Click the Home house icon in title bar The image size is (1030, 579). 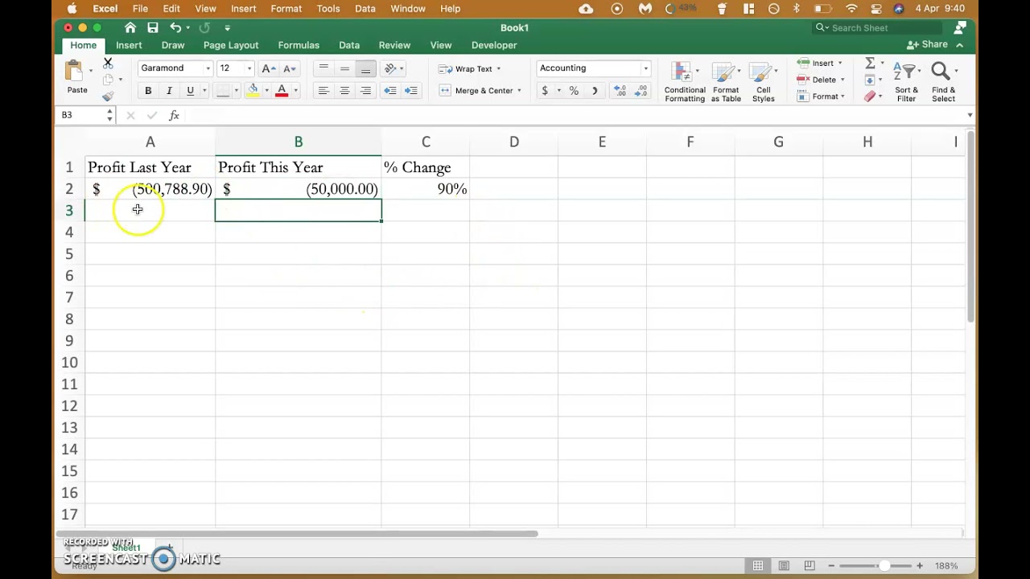pyautogui.click(x=130, y=27)
